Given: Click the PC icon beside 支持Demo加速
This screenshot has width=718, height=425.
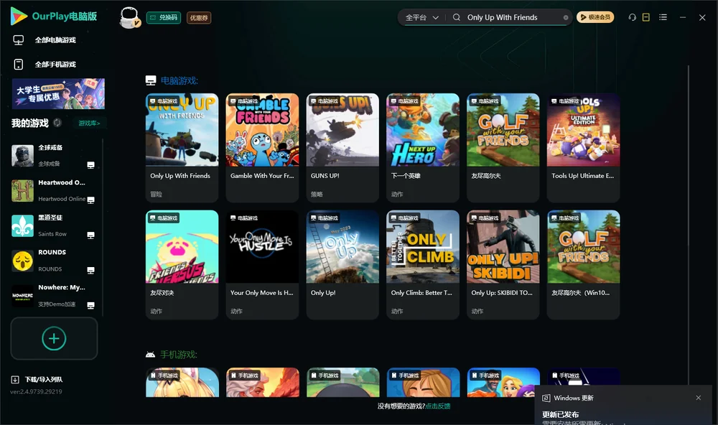Looking at the screenshot, I should pos(90,305).
